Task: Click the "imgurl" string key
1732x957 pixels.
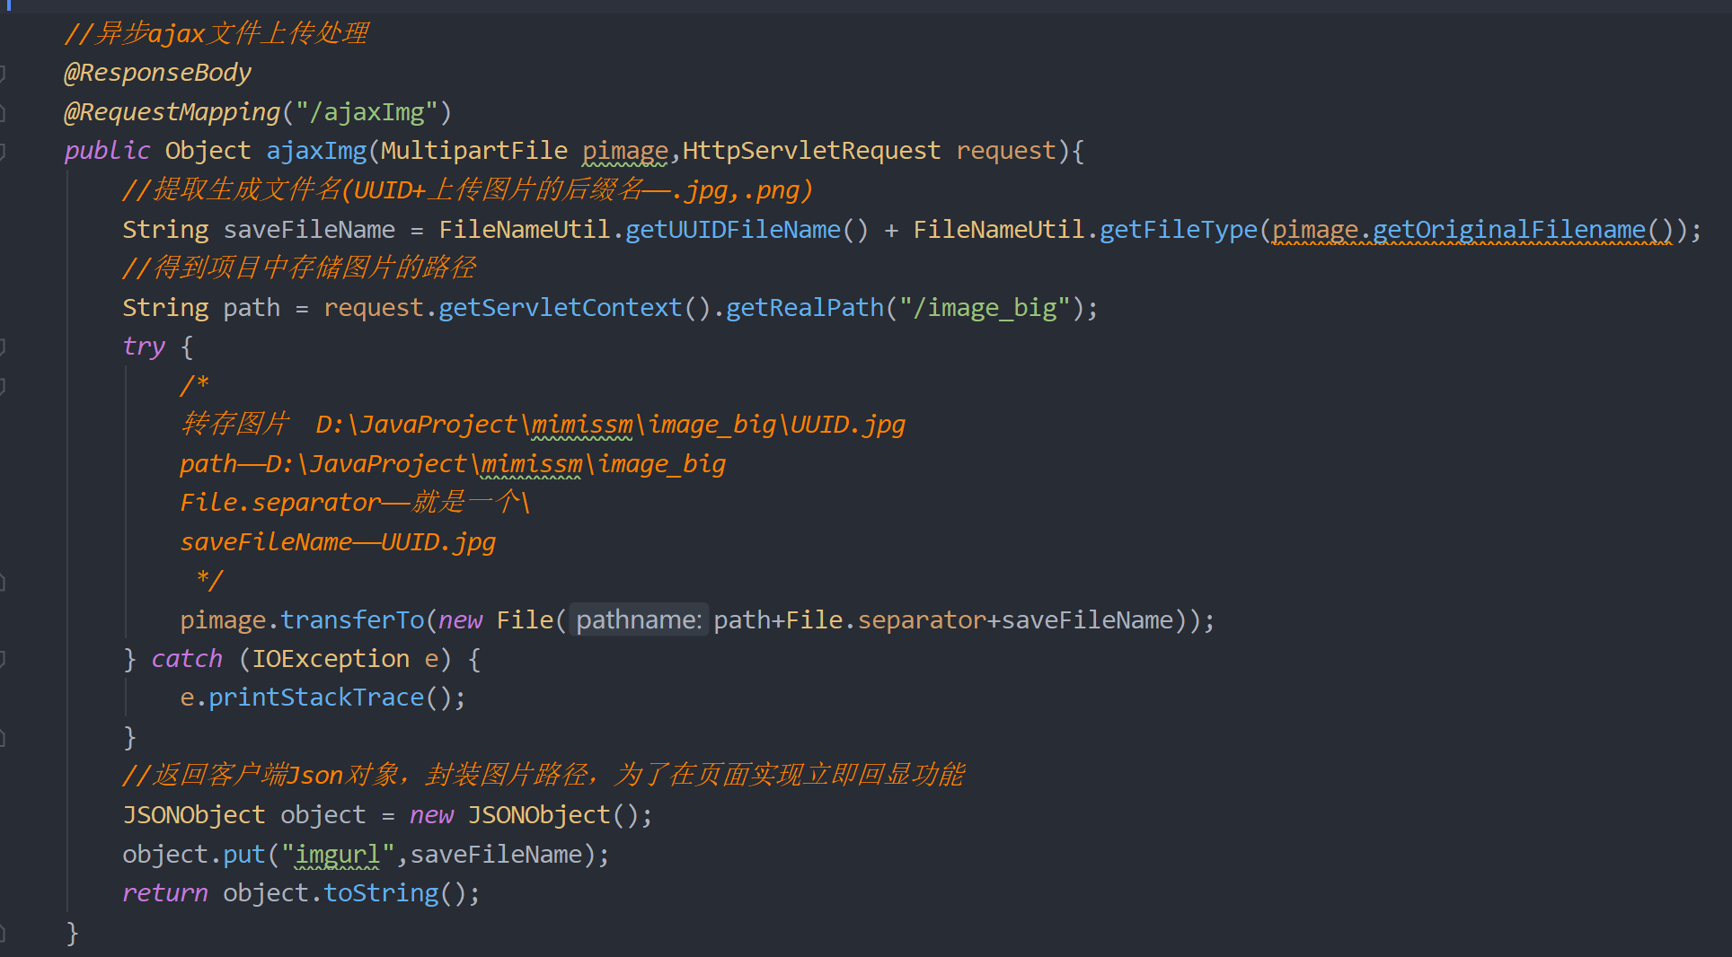Action: [338, 855]
